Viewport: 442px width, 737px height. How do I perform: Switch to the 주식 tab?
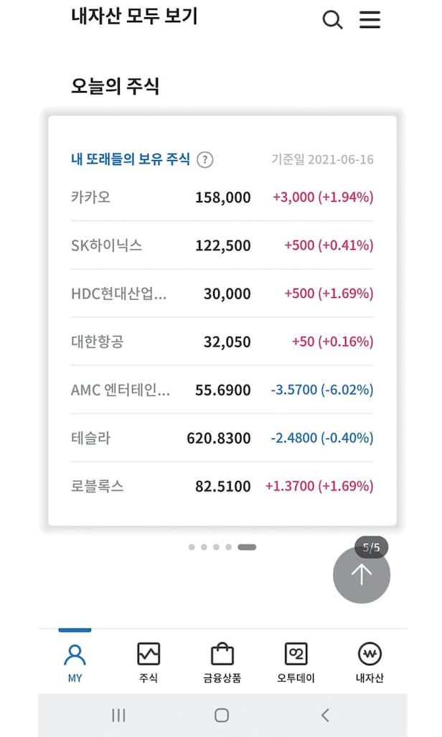149,661
